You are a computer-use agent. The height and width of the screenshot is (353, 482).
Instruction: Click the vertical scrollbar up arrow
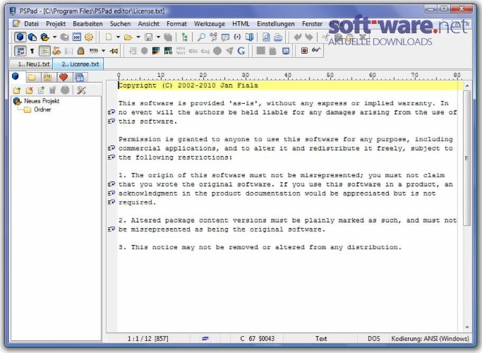pos(467,86)
